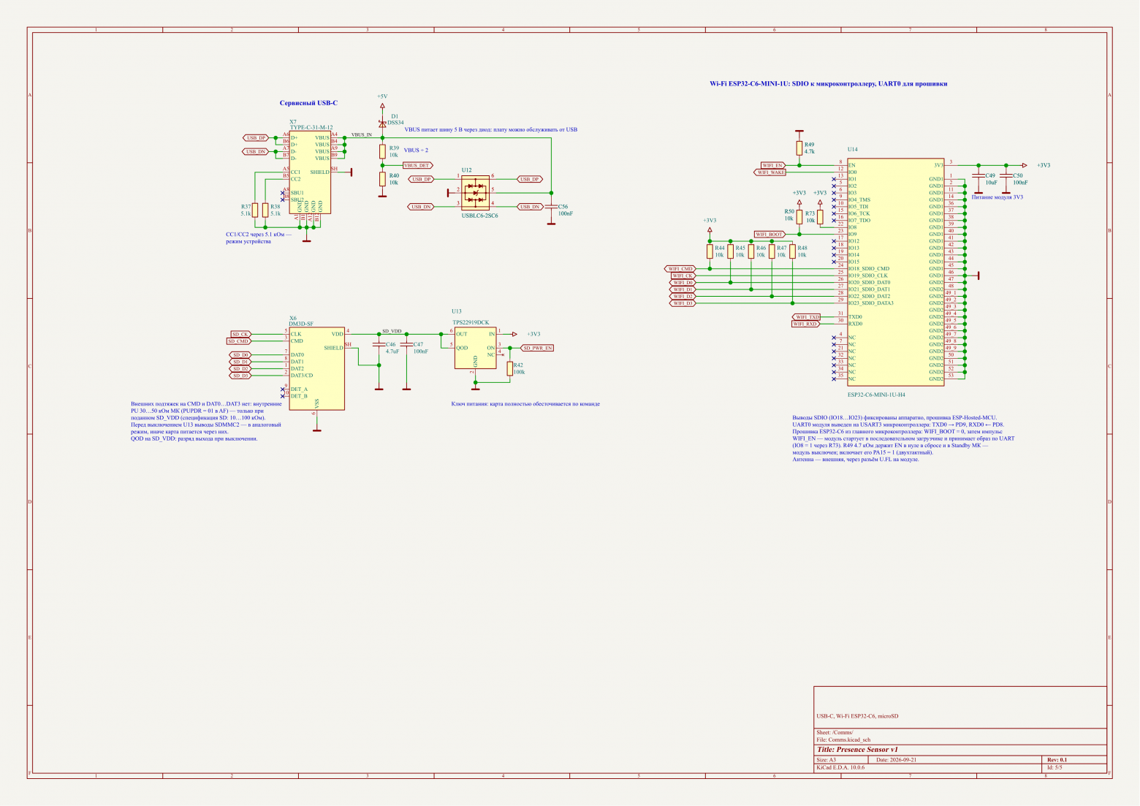
Task: Click 'Title: Presence Sensor v1' in title block
Action: (857, 750)
